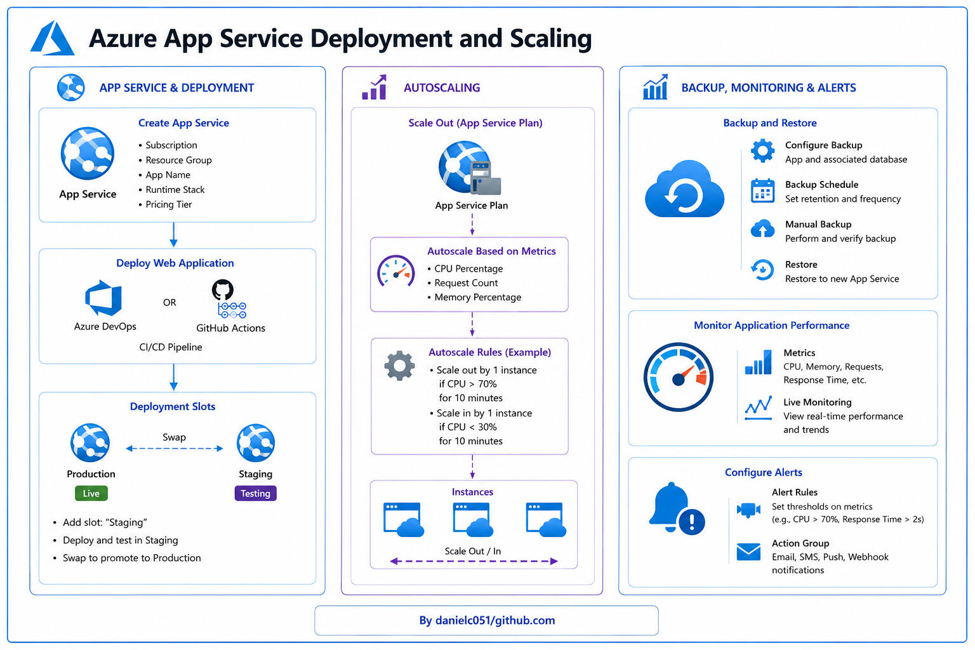975x650 pixels.
Task: Click the CPU Percentage bullet item
Action: click(465, 269)
